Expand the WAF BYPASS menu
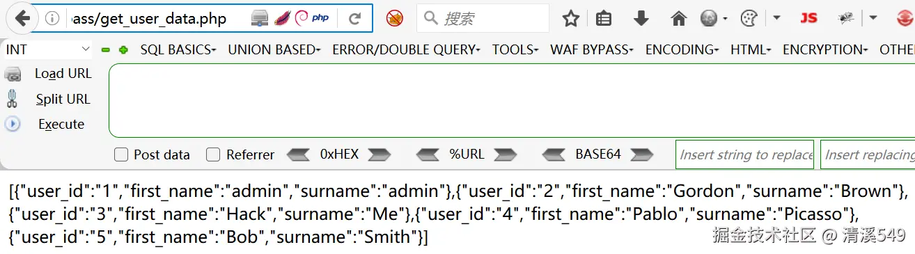Viewport: 915px width, 254px height. [x=592, y=49]
